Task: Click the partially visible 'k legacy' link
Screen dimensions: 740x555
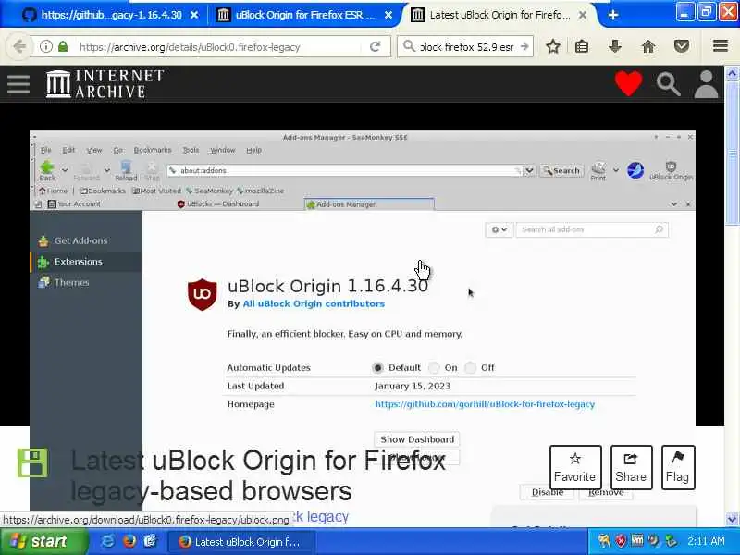Action: point(320,516)
